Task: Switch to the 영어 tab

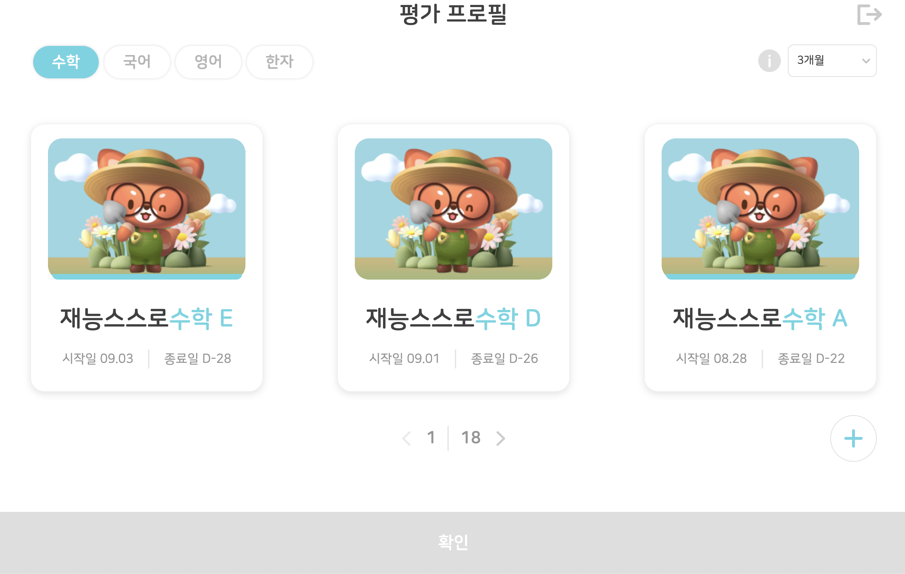Action: 208,62
